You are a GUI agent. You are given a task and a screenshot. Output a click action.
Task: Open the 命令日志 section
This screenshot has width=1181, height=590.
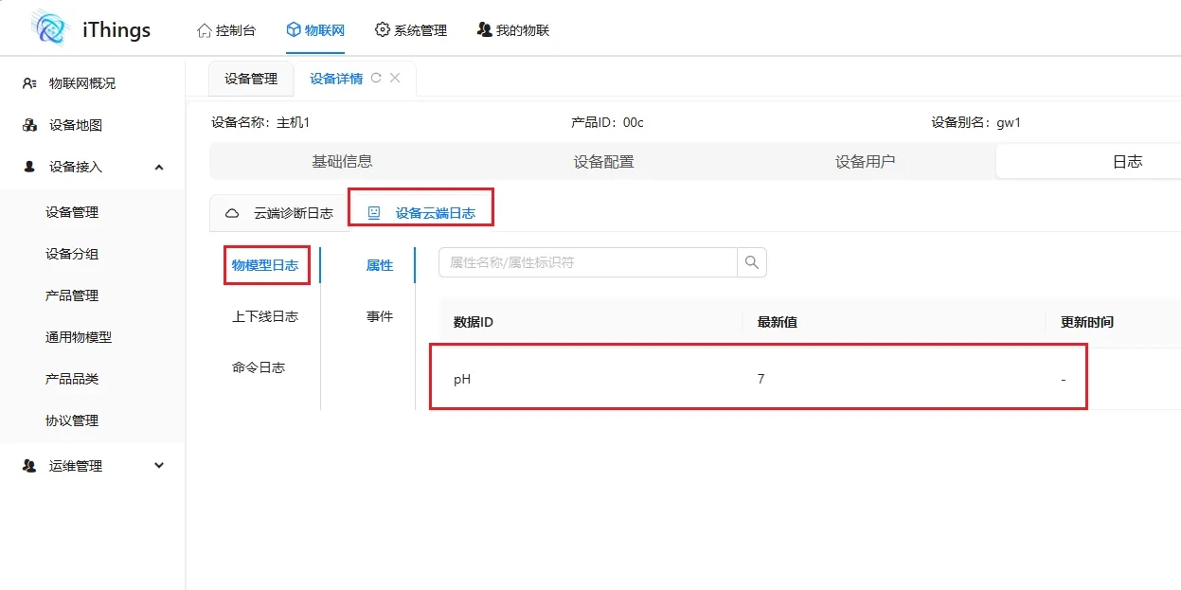259,367
